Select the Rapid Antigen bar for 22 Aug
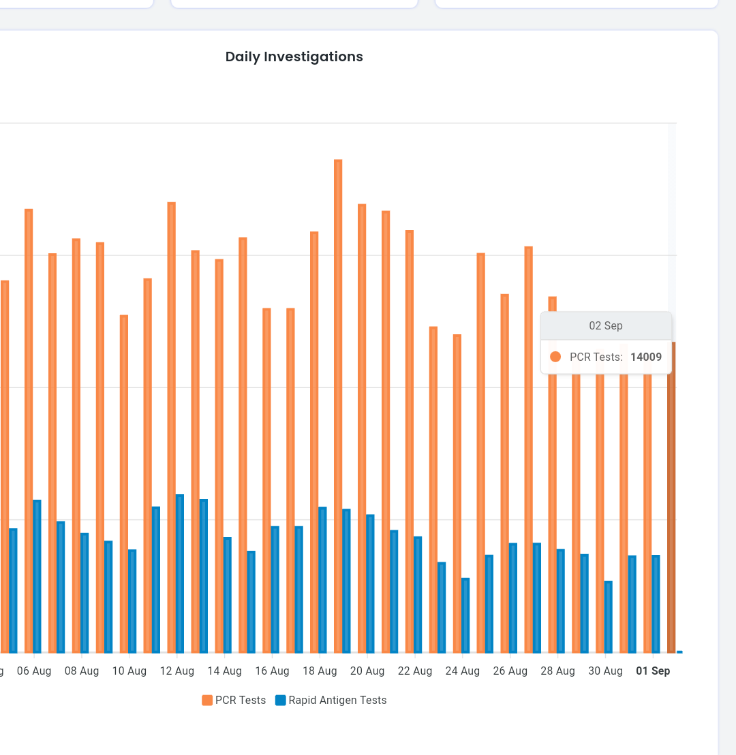 tap(418, 594)
